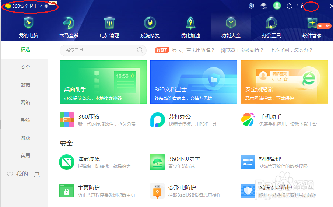Click the puzzle-piece plugin icon in title bar
Image resolution: width=333 pixels, height=207 pixels.
289,6
